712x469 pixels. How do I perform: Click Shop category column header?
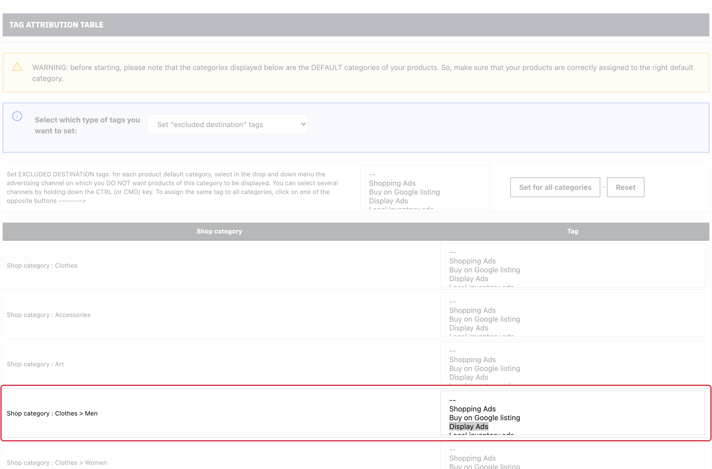[x=219, y=231]
